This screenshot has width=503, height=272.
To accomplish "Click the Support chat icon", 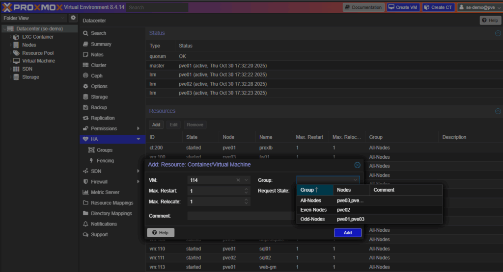I will (85, 235).
